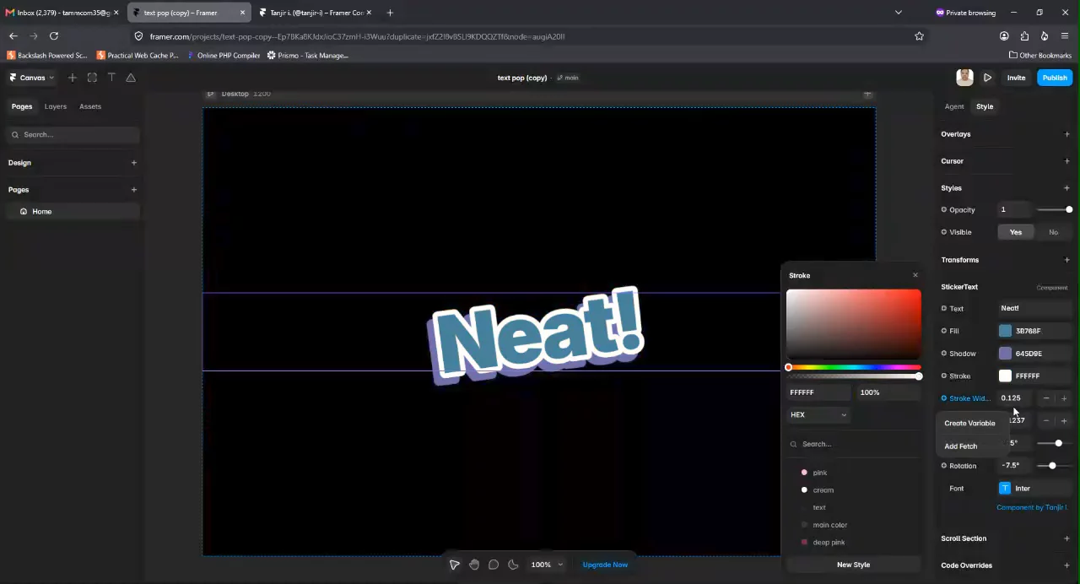Screen dimensions: 1080x584
Task: Toggle dark mode moon icon
Action: point(513,565)
